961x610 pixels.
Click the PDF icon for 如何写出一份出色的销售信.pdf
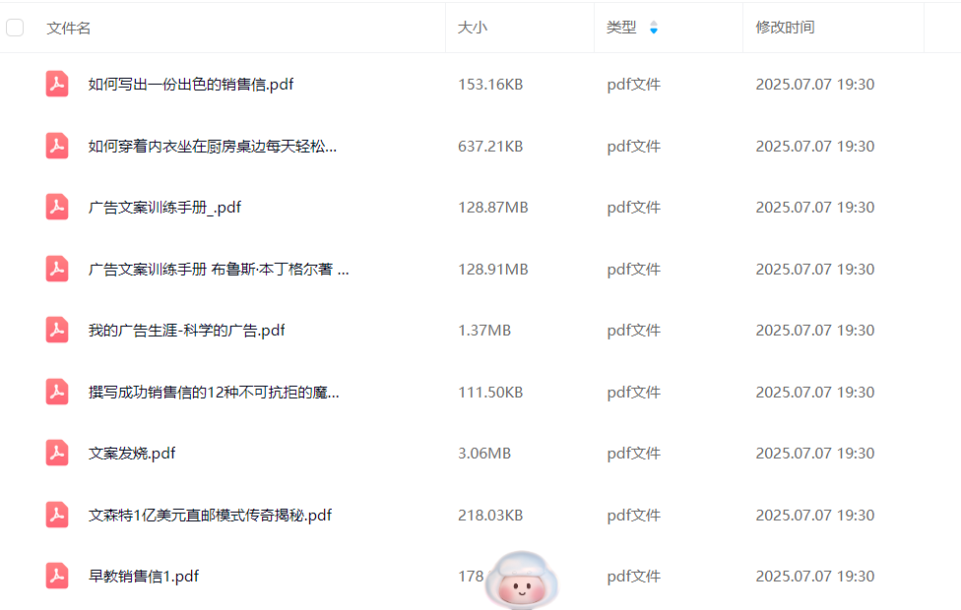pos(57,85)
